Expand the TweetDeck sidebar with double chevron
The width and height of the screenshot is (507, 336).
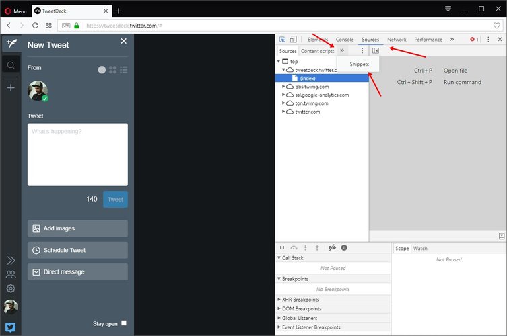[x=11, y=260]
